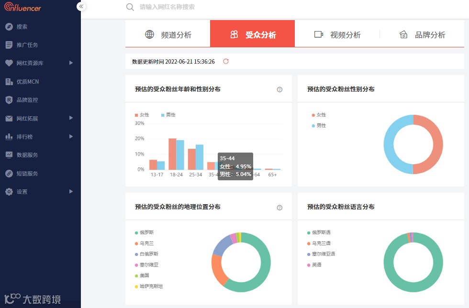Expand the 设置 submenu arrow

pyautogui.click(x=71, y=191)
